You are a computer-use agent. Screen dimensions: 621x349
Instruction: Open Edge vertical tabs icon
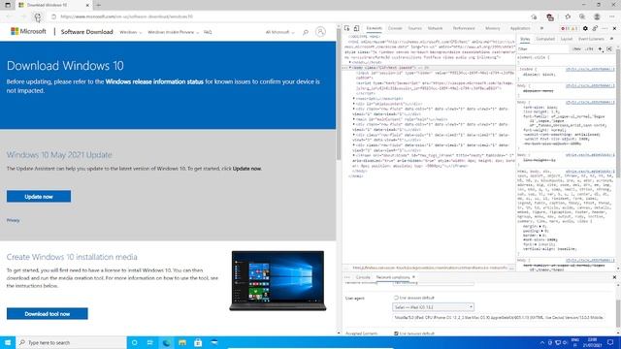(8, 5)
